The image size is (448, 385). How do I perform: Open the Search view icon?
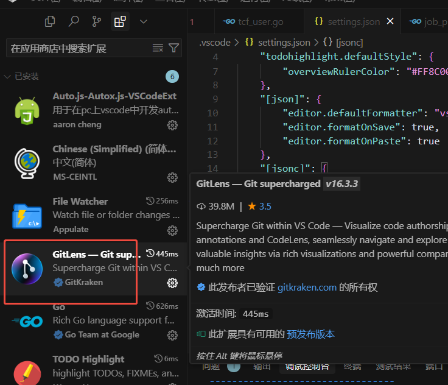[74, 21]
